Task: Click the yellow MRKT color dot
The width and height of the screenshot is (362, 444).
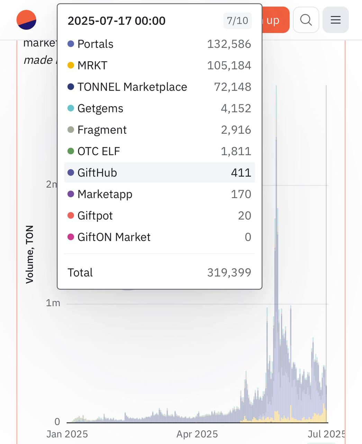Action: tap(71, 65)
